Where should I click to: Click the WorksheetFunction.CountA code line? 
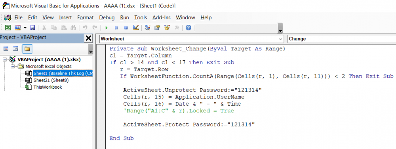[x=257, y=76]
